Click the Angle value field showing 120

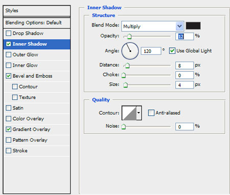(x=151, y=51)
